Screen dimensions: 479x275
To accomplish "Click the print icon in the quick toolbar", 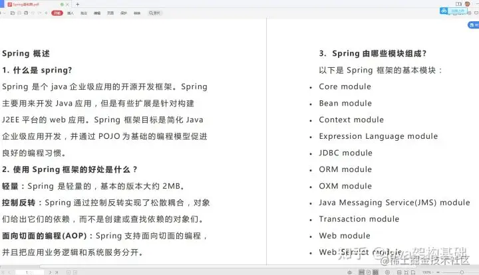I will (x=26, y=13).
